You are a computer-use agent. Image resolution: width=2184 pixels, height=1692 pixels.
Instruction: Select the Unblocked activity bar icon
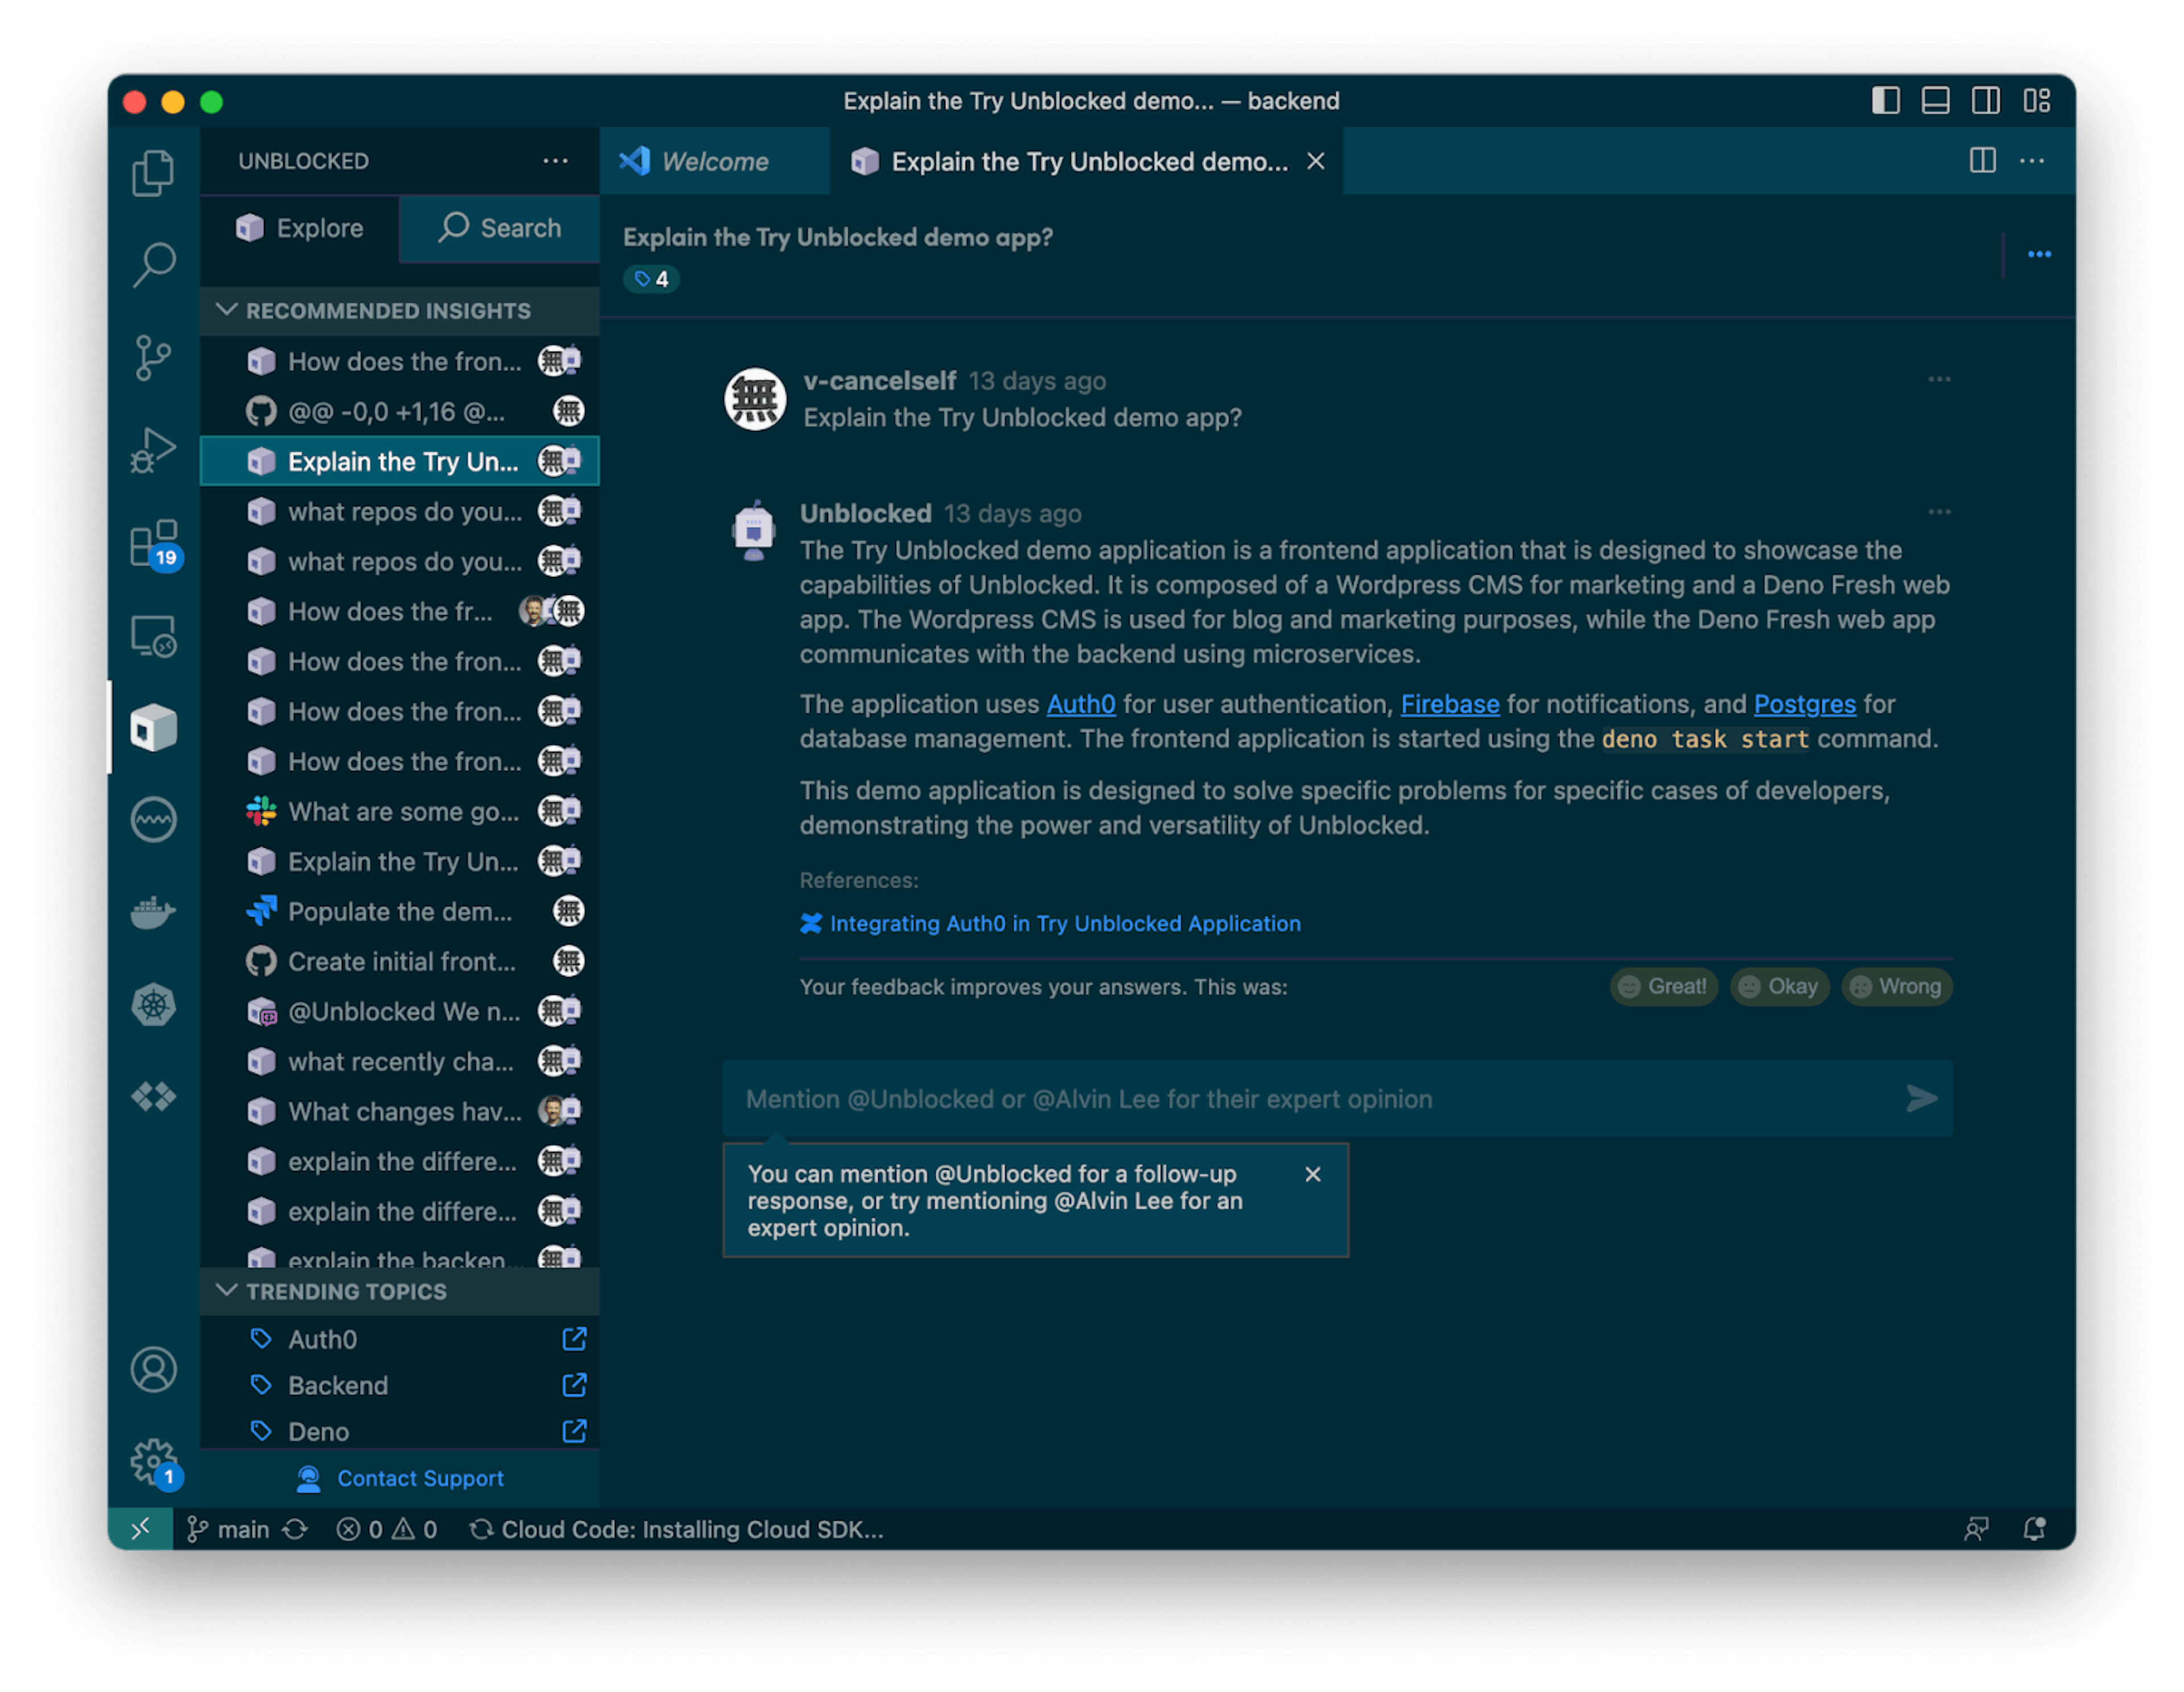click(153, 728)
